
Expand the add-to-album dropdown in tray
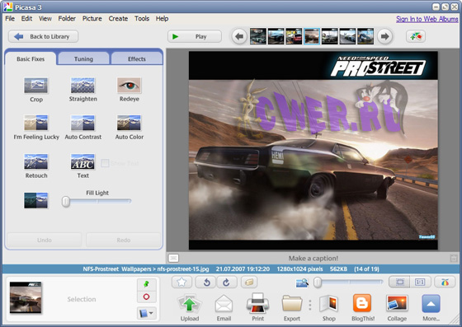[146, 313]
